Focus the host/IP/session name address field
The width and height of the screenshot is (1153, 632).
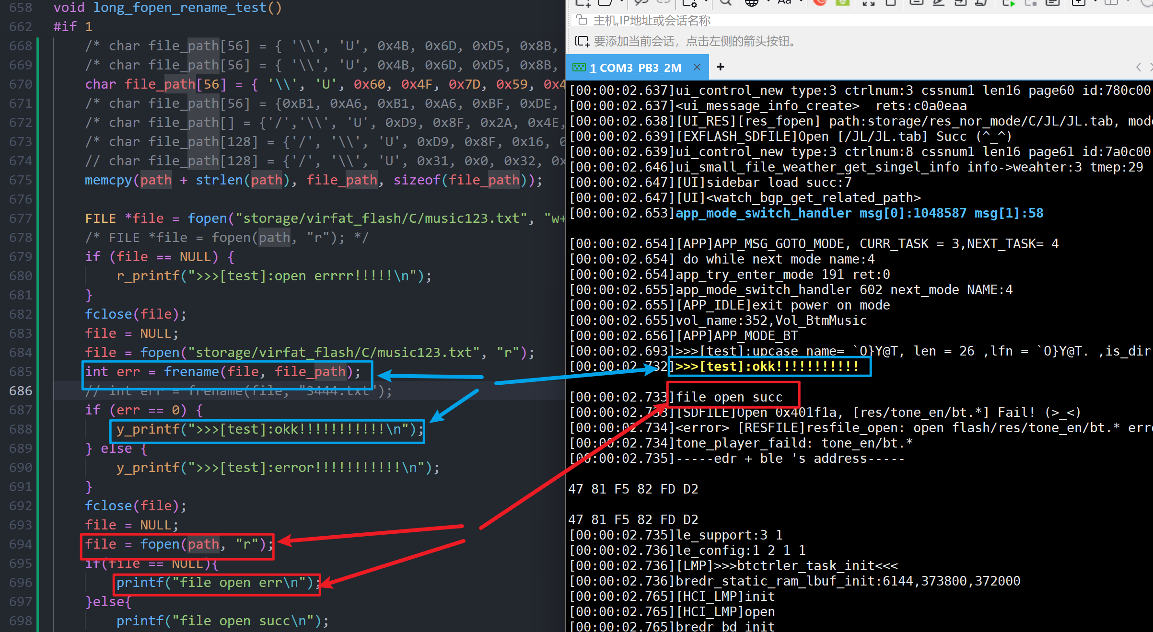coord(863,20)
